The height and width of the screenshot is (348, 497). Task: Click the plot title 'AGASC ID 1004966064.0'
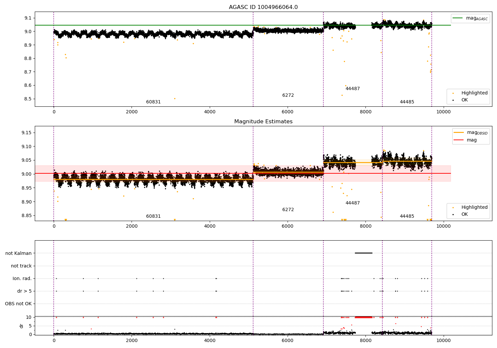(263, 7)
